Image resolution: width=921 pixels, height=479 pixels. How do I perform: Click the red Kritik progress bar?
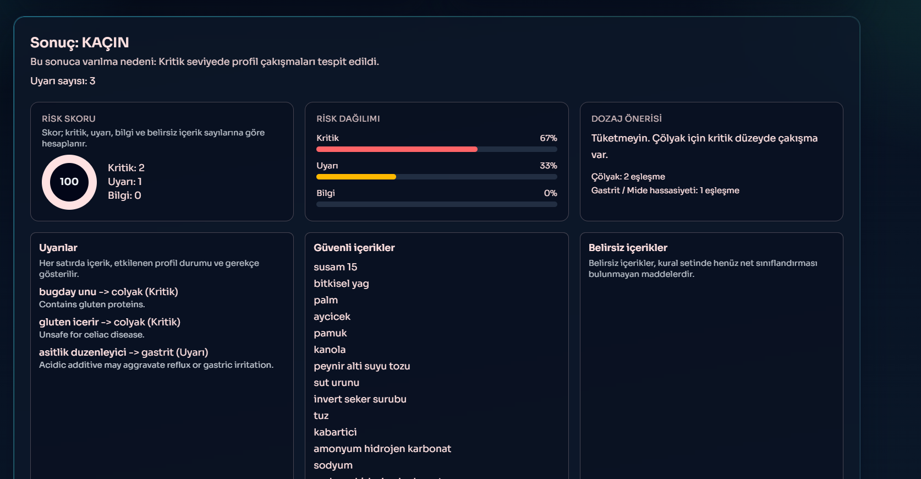(x=396, y=149)
